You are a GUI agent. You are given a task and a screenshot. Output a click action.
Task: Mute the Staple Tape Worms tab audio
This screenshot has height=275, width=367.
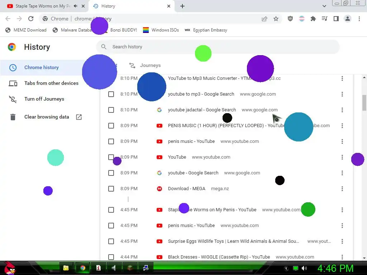pyautogui.click(x=75, y=6)
